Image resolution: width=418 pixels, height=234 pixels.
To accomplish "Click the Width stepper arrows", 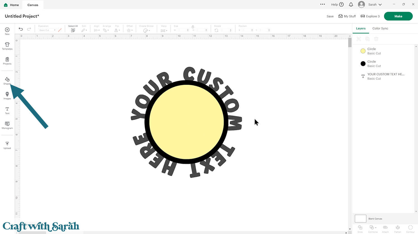I will [x=188, y=30].
